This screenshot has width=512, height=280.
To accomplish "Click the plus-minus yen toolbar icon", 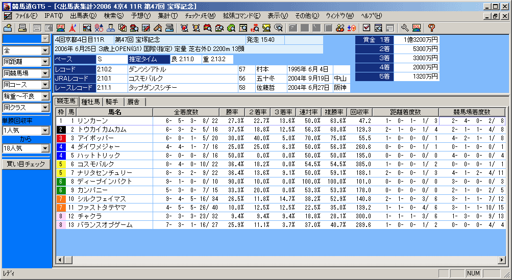I will pos(352,28).
